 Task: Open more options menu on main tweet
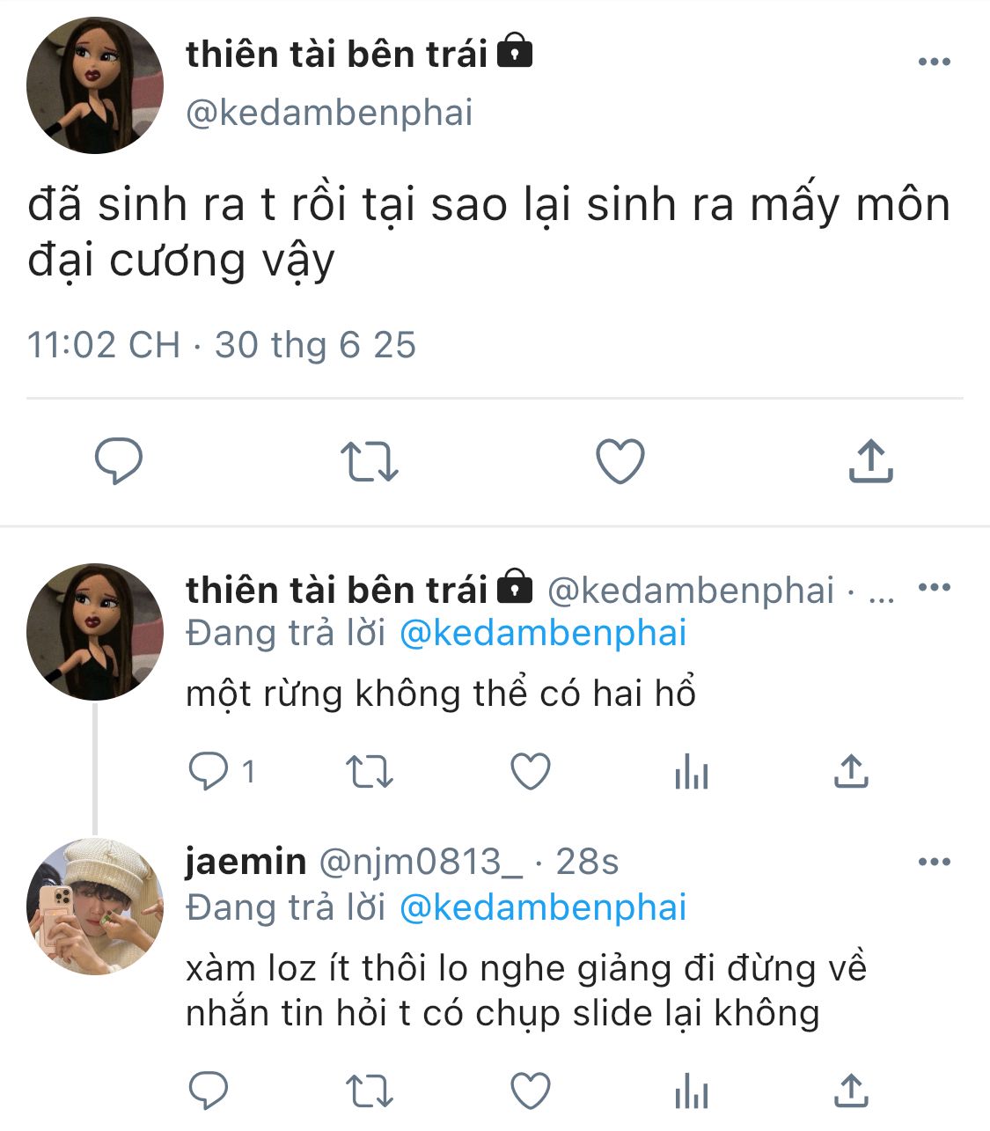pos(934,62)
